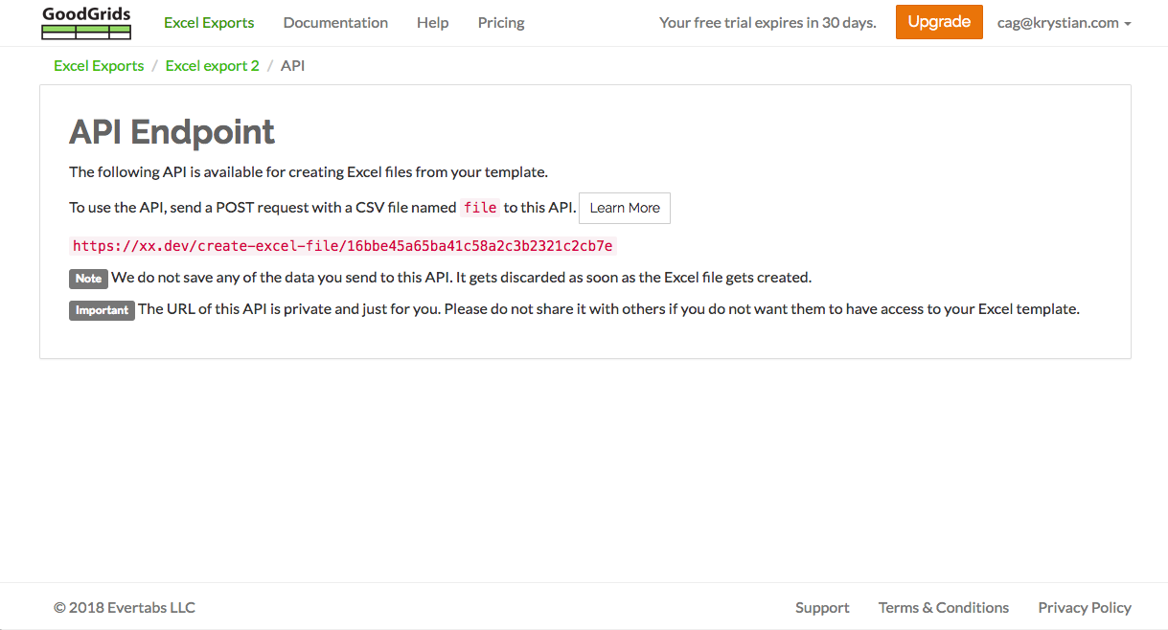Click the API endpoint URL text
This screenshot has width=1168, height=630.
click(x=343, y=246)
